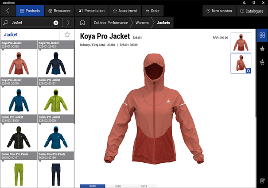Click the 360 rotate icon on thumbnail
This screenshot has width=268, height=188.
point(248,70)
